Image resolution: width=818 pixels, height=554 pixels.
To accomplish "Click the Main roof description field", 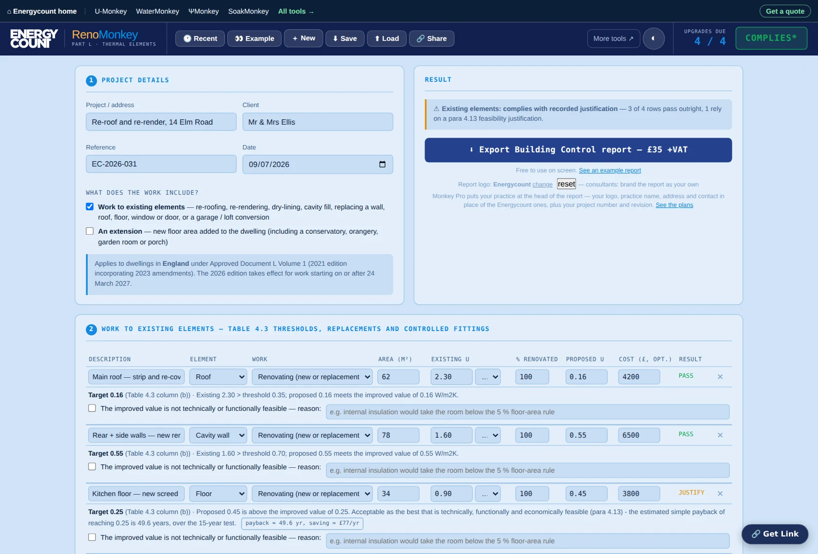I will pyautogui.click(x=136, y=377).
